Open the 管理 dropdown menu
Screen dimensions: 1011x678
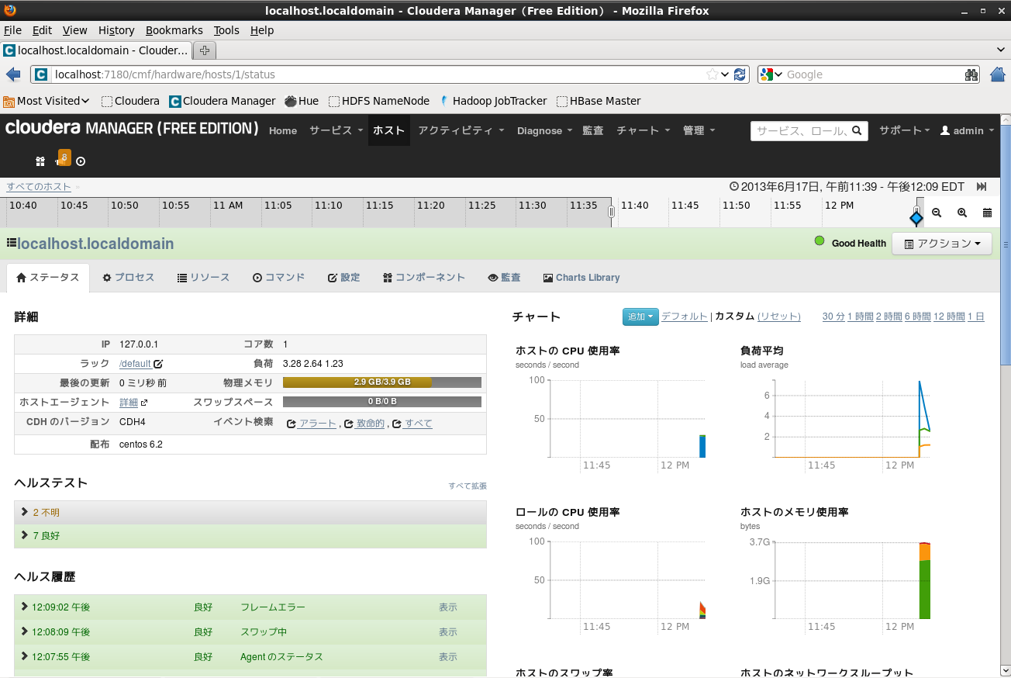[699, 130]
